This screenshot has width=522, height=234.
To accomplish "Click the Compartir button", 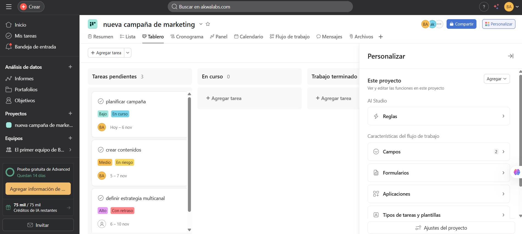I will [x=461, y=24].
